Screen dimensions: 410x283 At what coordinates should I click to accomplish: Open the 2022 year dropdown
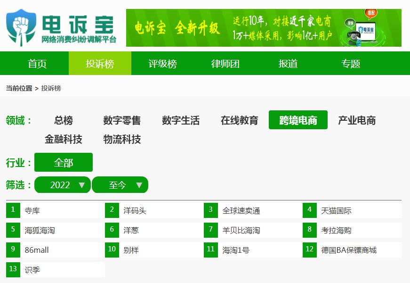coord(63,185)
